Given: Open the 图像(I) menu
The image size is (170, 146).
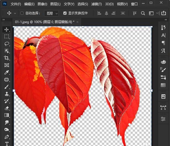Looking at the screenshot, I should pyautogui.click(x=42, y=4).
